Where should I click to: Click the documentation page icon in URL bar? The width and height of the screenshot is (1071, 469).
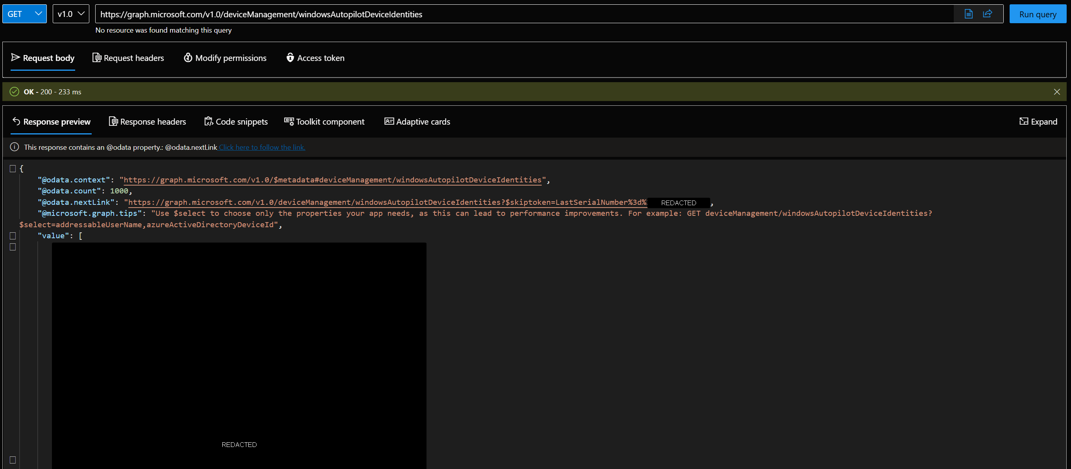pyautogui.click(x=968, y=14)
